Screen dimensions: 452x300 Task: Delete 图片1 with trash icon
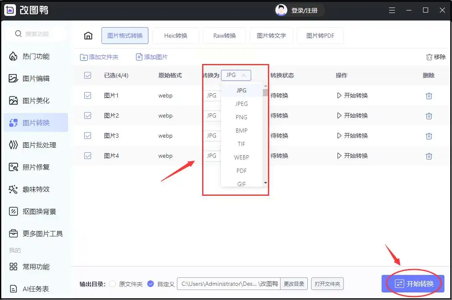click(429, 96)
